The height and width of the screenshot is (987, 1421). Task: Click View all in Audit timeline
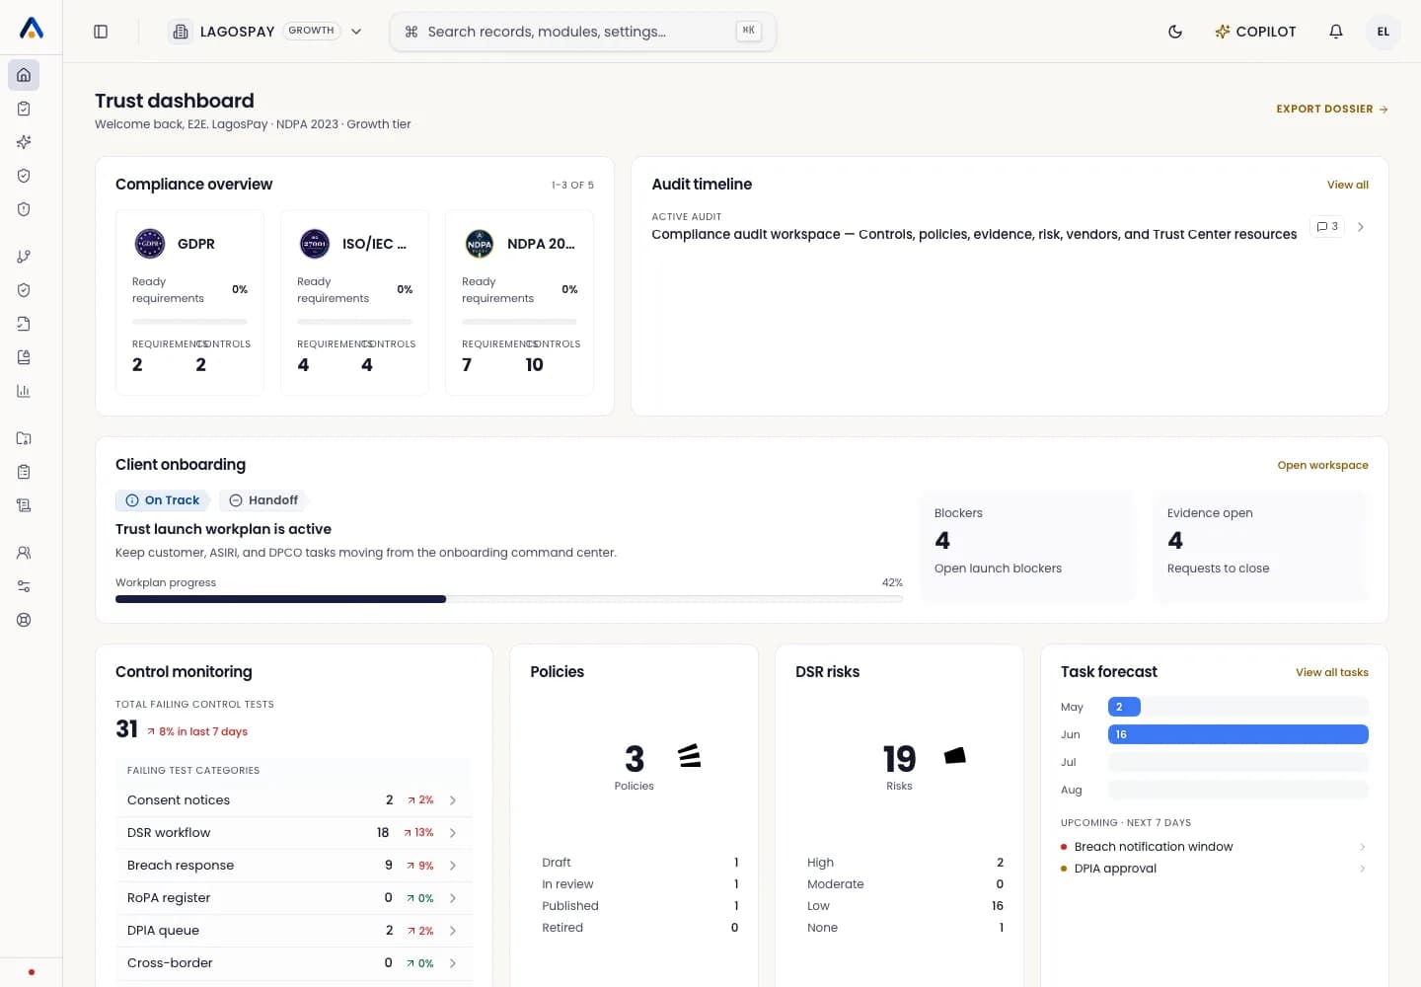point(1348,185)
